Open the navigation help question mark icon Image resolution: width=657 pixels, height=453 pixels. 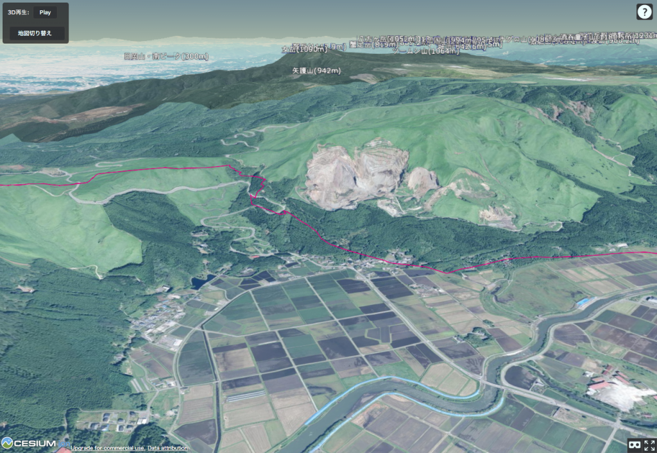pyautogui.click(x=644, y=12)
